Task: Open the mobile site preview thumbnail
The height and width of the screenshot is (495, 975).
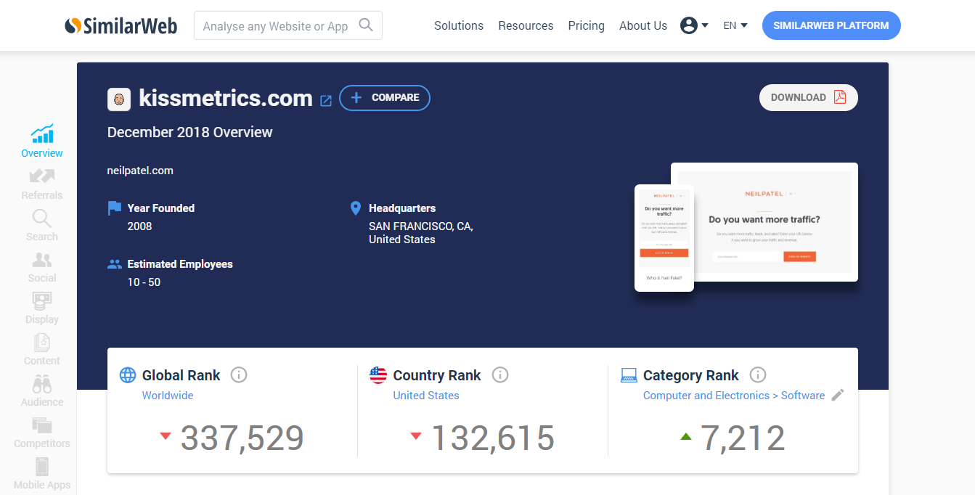Action: [664, 238]
